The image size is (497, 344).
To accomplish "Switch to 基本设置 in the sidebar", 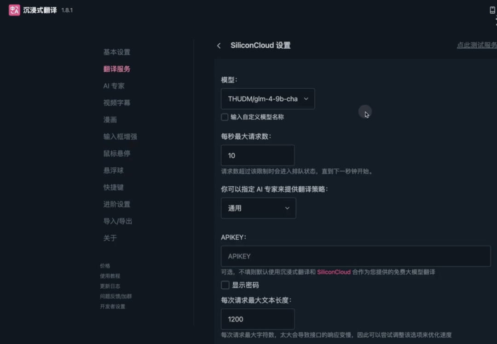I will point(116,52).
